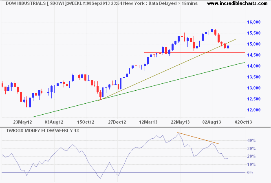The width and height of the screenshot is (271, 183).
Task: Click the 'TWIGGS MONEY FLOW WEEKLY 13' label
Action: 42,131
